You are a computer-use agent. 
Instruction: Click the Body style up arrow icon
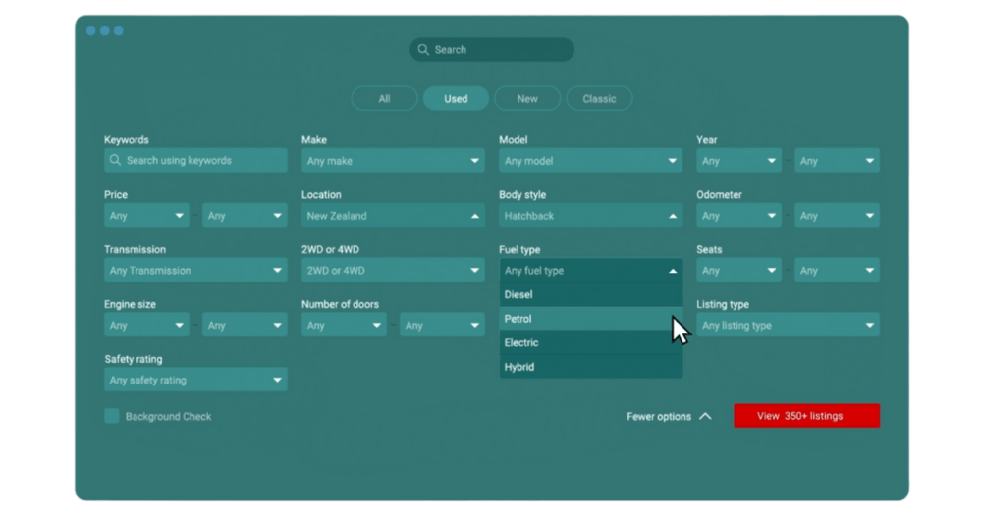(x=673, y=216)
